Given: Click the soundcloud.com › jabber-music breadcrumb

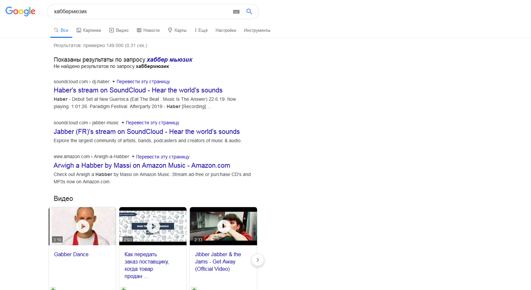Looking at the screenshot, I should 86,123.
